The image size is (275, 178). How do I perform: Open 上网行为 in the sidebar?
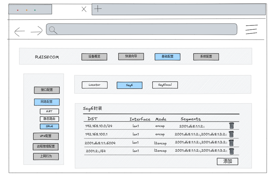coord(46,156)
